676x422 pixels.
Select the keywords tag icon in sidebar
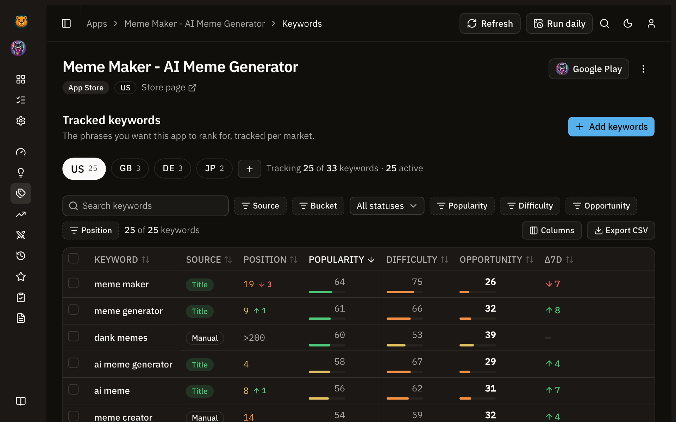(x=21, y=193)
